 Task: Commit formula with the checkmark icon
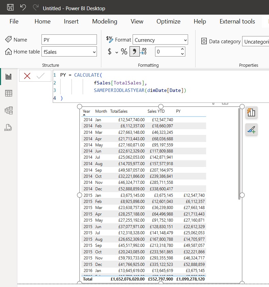tap(40, 76)
